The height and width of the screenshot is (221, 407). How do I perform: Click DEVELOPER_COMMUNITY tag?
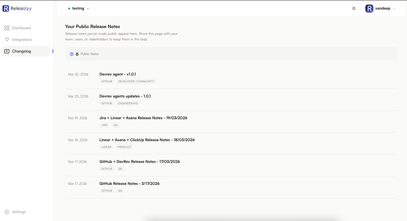[x=136, y=81]
